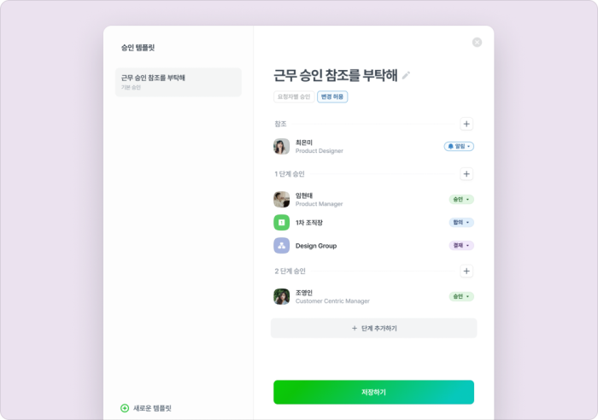Open the 결재 dropdown for Design Group
Screen dimensions: 598x420
(x=461, y=246)
